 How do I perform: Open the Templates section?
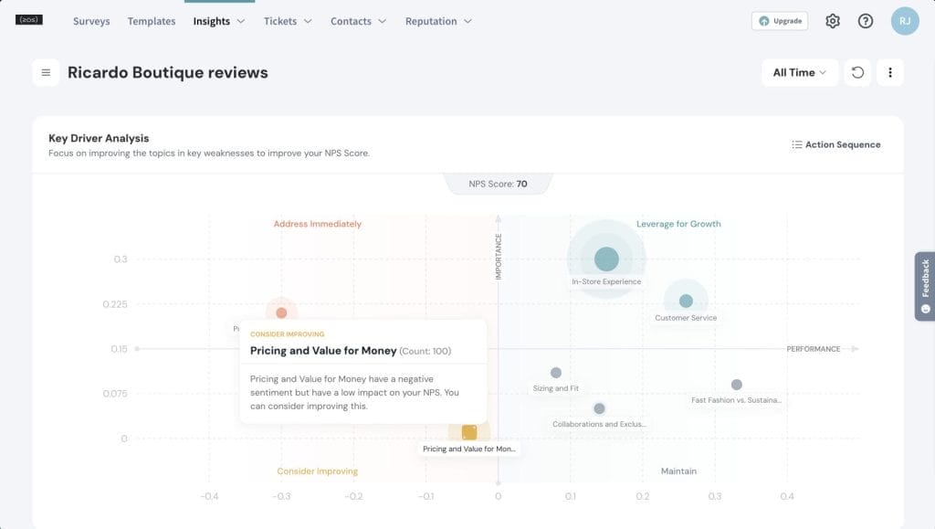151,21
